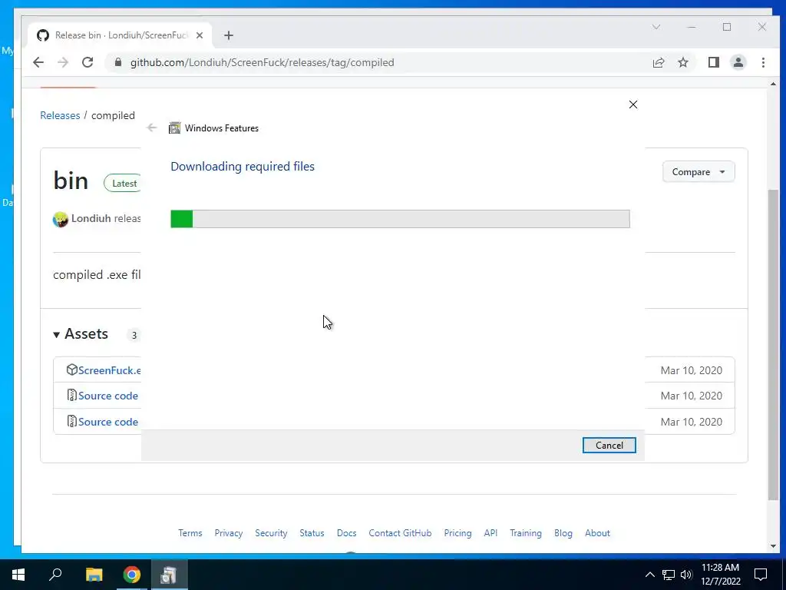This screenshot has height=590, width=786.
Task: Open the Chrome profile icon
Action: 738,62
